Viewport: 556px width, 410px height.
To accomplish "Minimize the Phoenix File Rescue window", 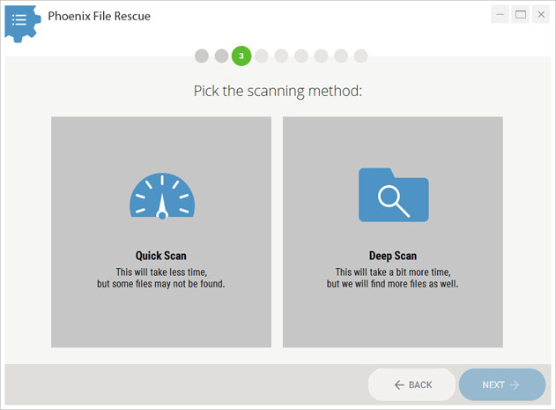I will (x=500, y=15).
